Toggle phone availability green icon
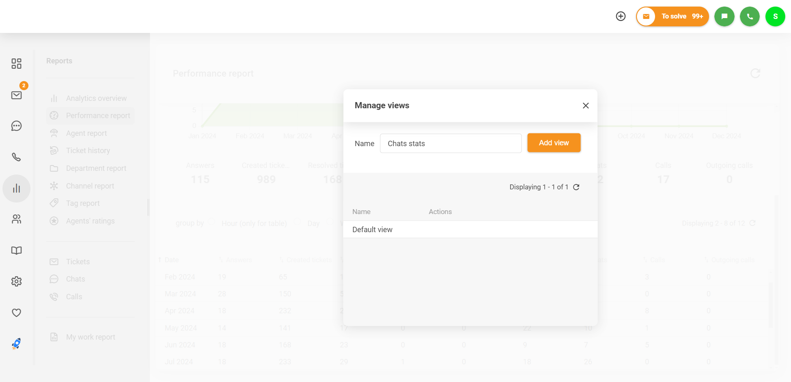Viewport: 791px width, 382px height. tap(749, 16)
